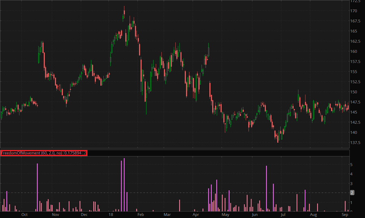Click the 0.175894 study value readout
The height and width of the screenshot is (218, 365).
coord(73,153)
